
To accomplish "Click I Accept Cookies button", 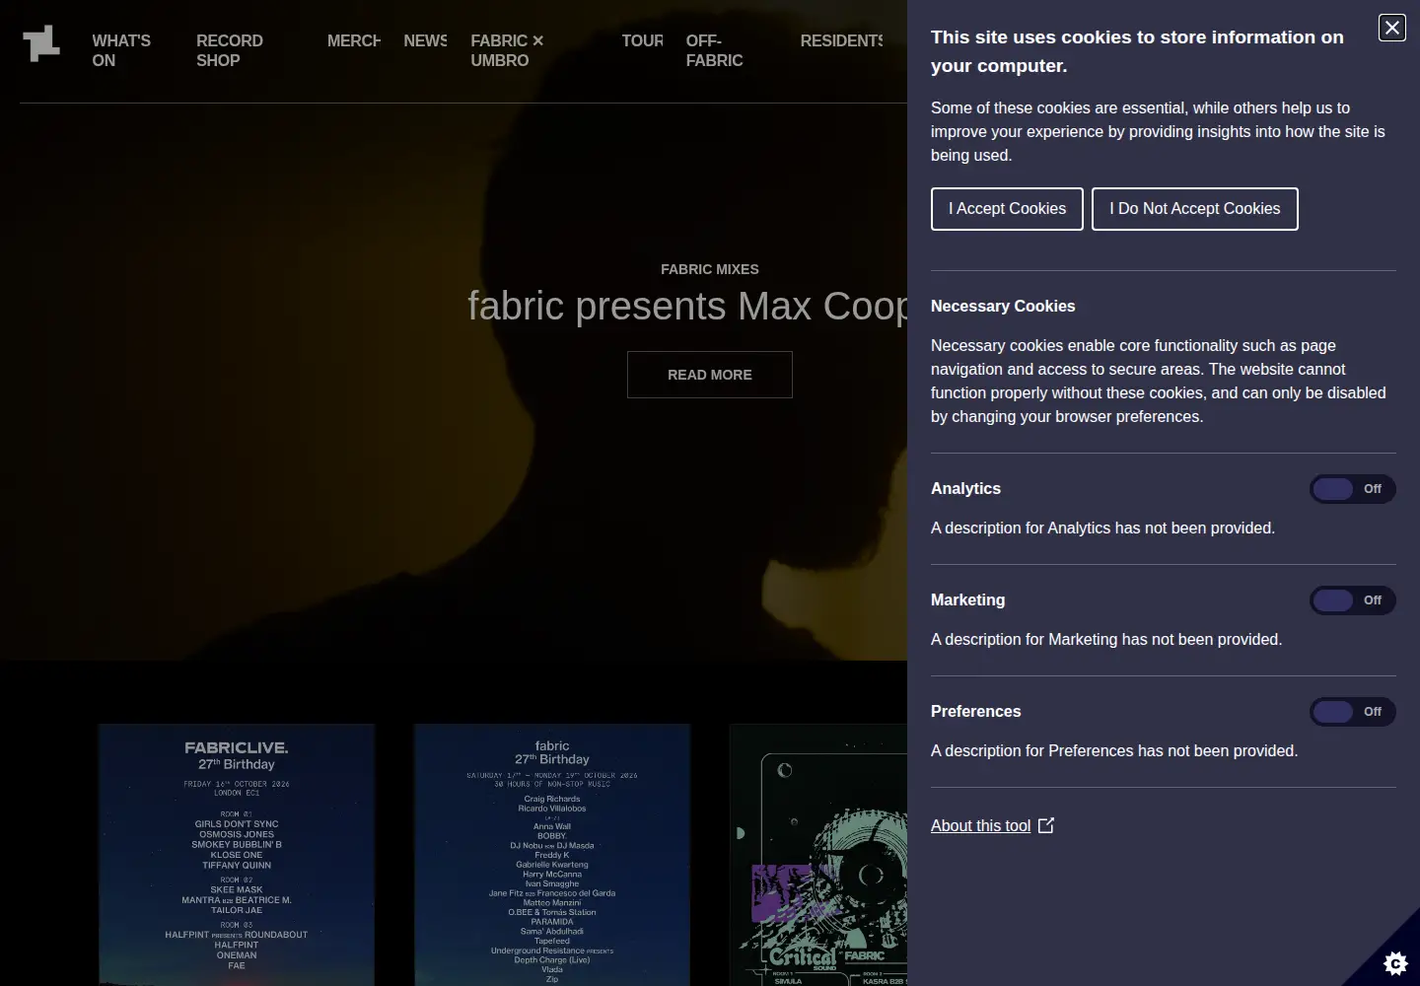I will 1007,209.
